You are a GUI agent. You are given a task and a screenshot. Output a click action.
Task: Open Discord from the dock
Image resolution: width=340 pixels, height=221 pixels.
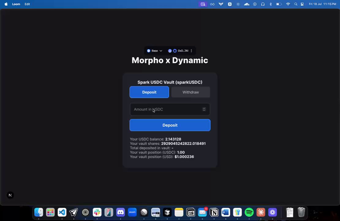coord(121,212)
